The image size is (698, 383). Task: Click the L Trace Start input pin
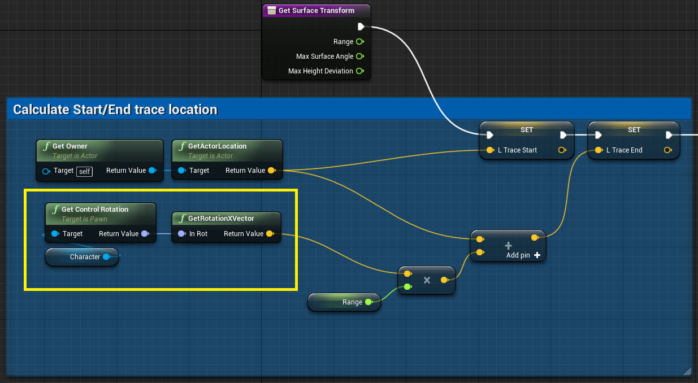489,150
